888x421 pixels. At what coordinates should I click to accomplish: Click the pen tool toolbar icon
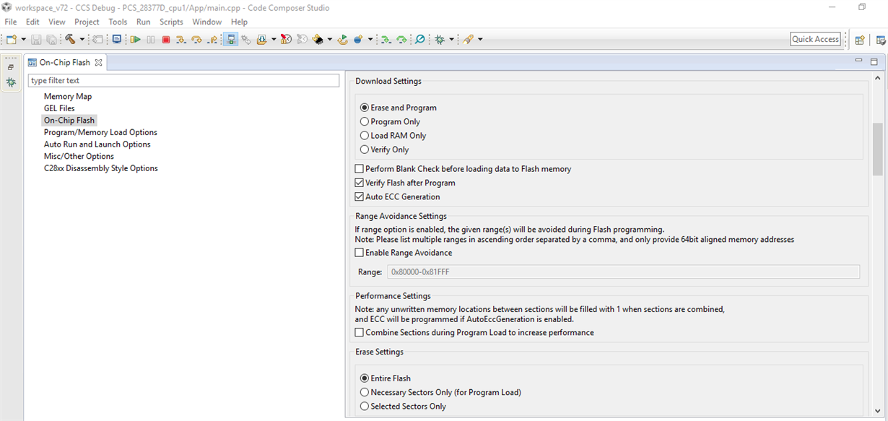467,40
